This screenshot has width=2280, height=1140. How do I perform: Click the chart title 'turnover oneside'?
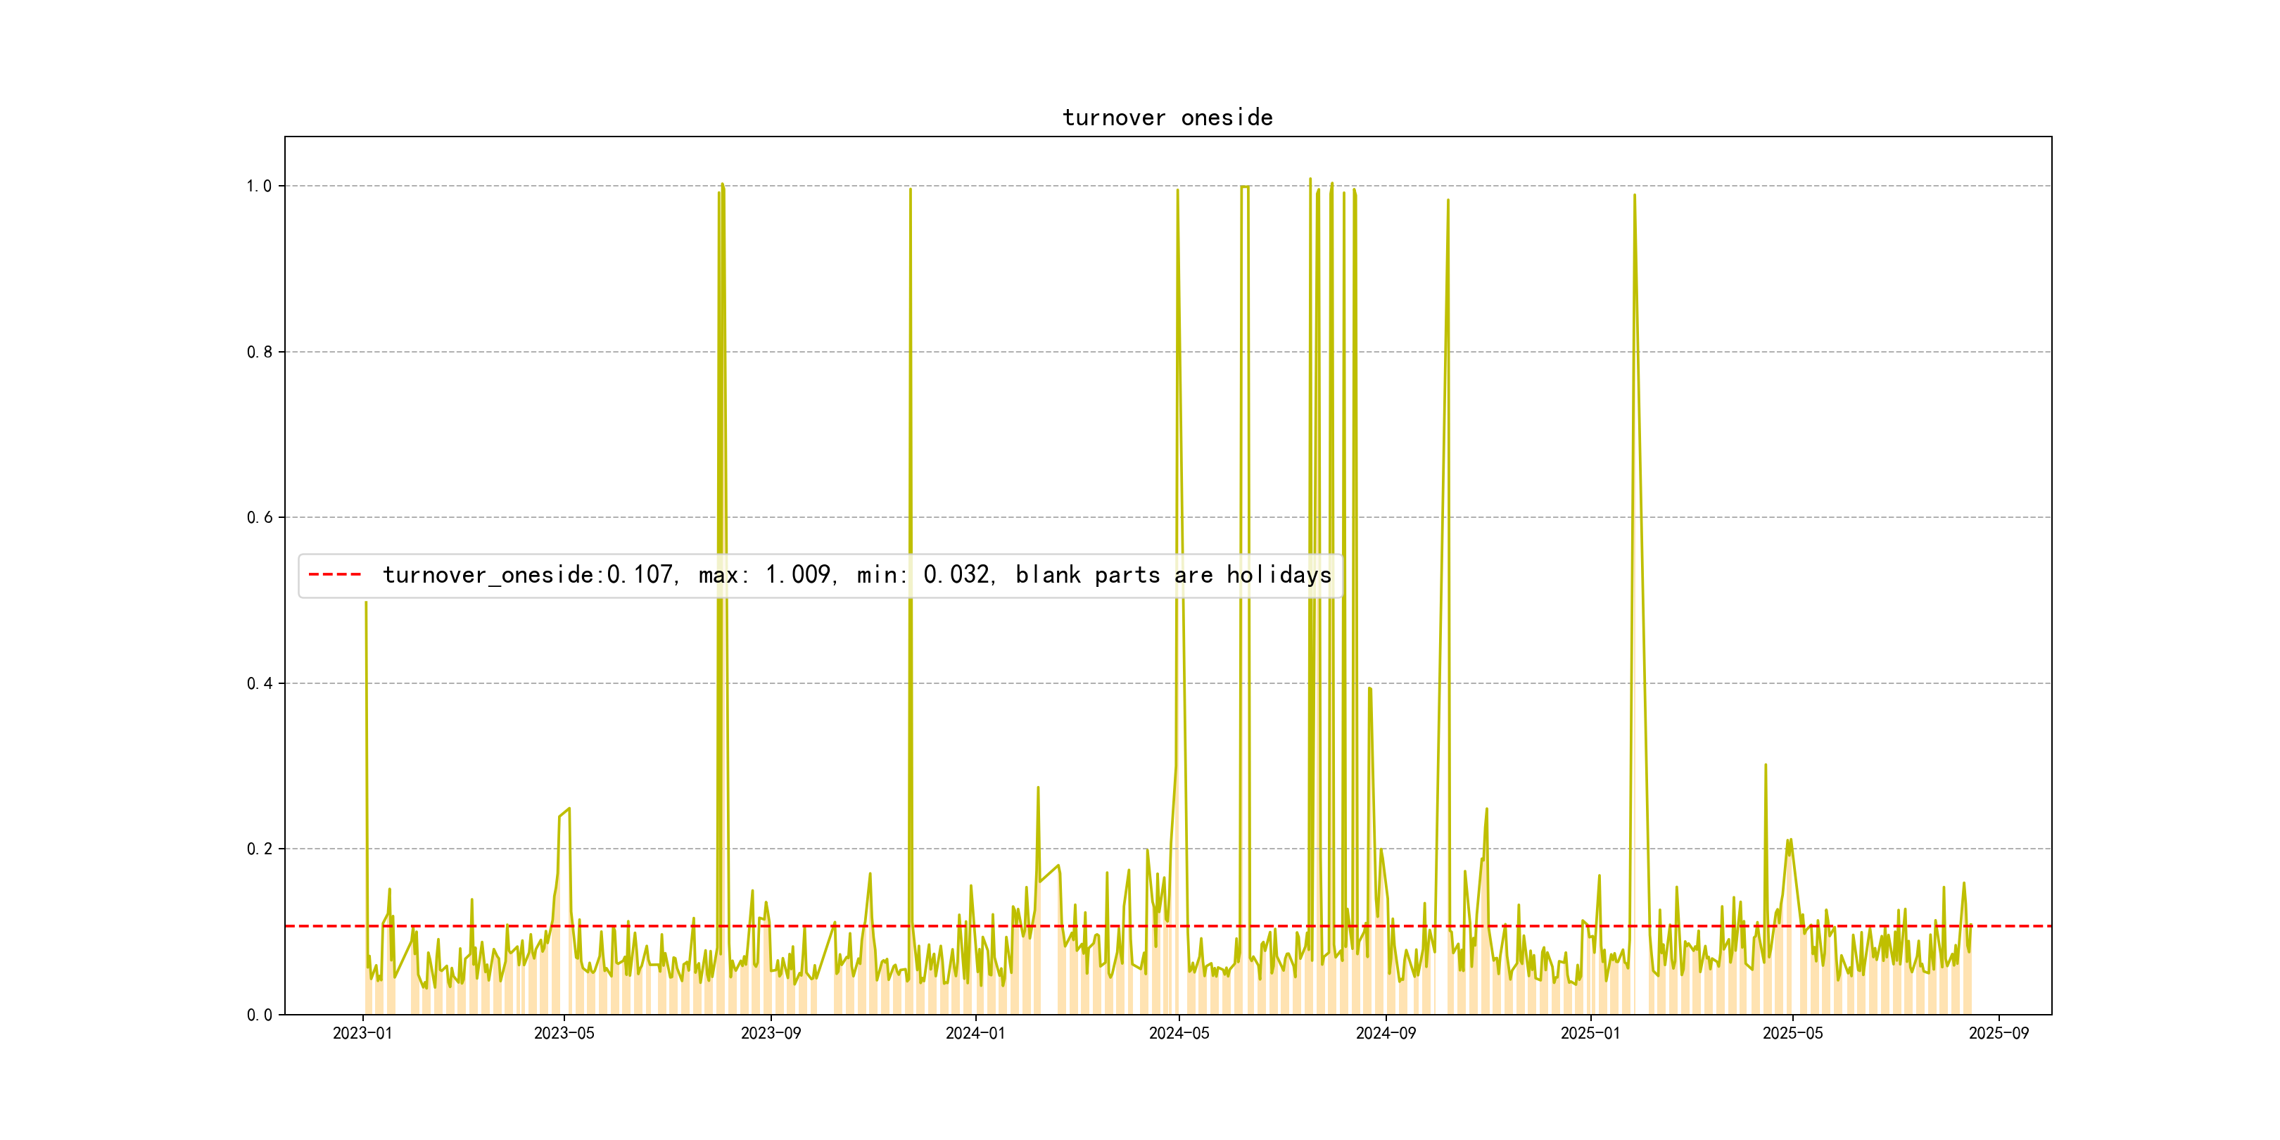tap(1167, 118)
